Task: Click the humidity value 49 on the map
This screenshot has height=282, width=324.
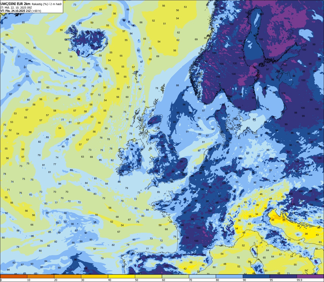Action: (x=245, y=202)
